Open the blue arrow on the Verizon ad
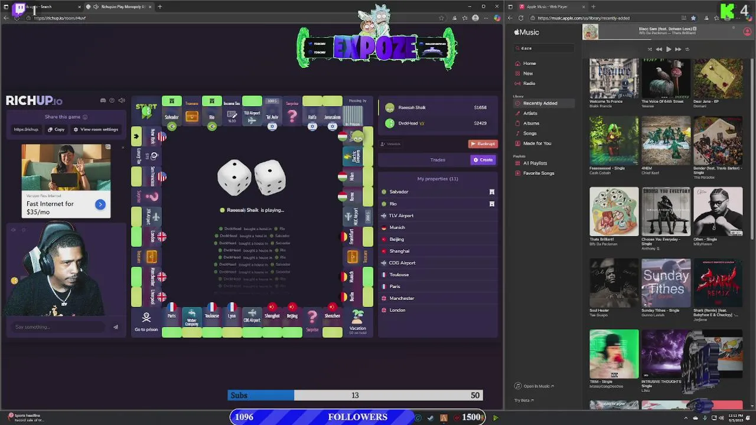756x425 pixels. coord(100,204)
